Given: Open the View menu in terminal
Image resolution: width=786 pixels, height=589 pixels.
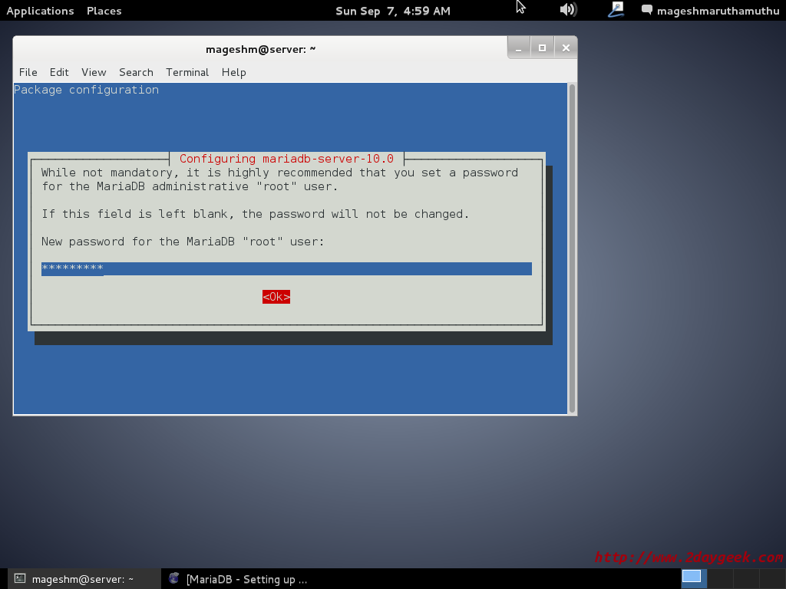Looking at the screenshot, I should click(x=94, y=72).
